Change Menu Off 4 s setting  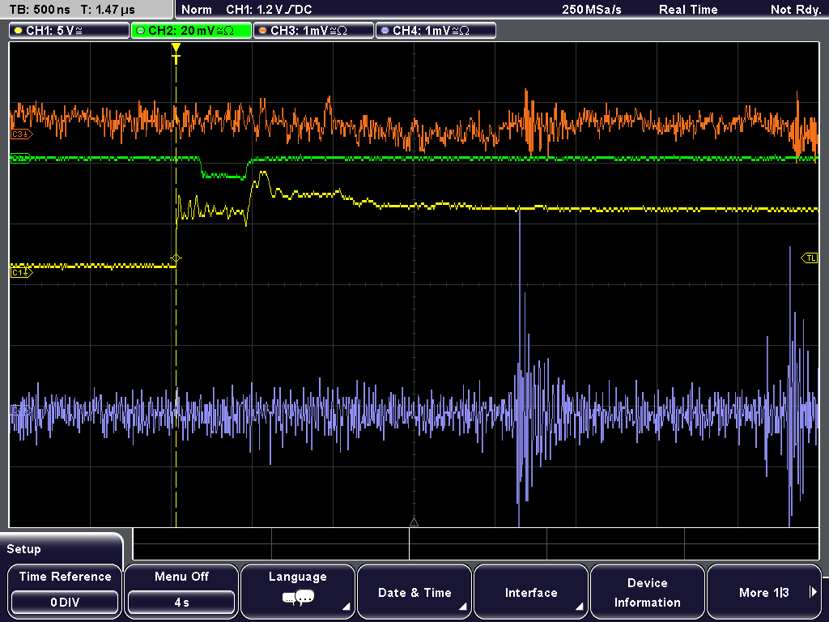coord(181,590)
